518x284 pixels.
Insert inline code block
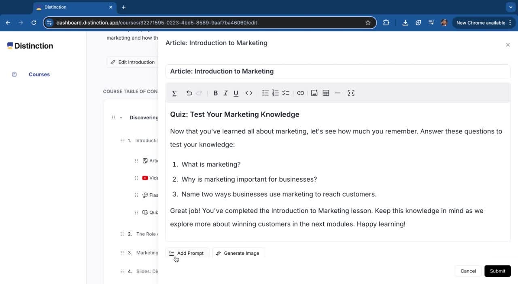pyautogui.click(x=249, y=93)
